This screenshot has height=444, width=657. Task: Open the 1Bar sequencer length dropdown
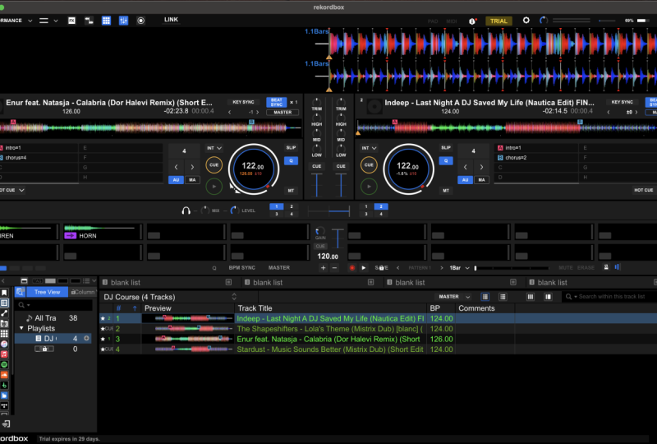459,268
